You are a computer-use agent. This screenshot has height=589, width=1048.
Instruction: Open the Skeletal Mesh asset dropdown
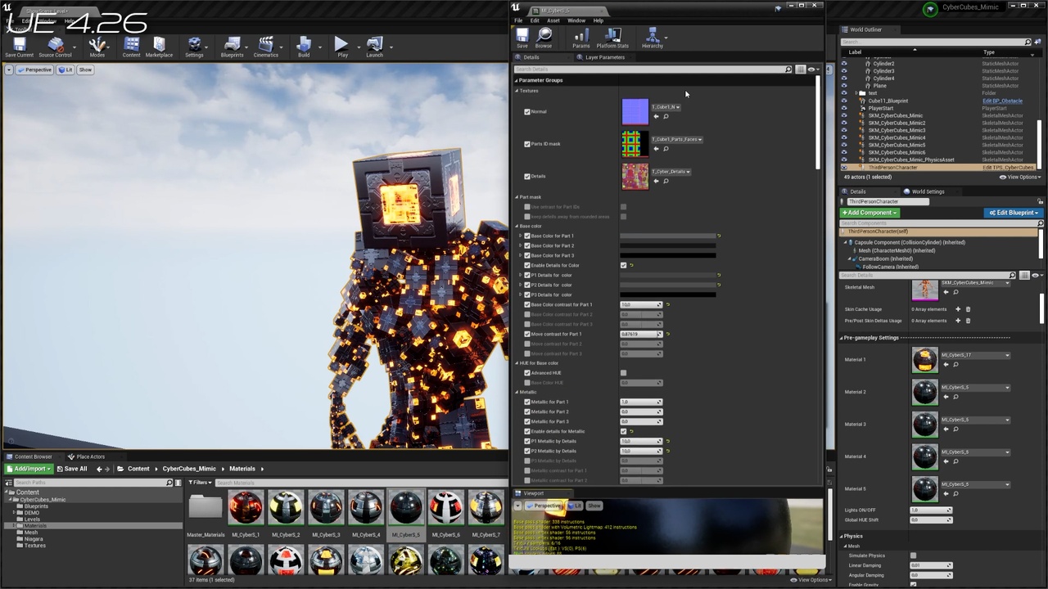pyautogui.click(x=975, y=283)
